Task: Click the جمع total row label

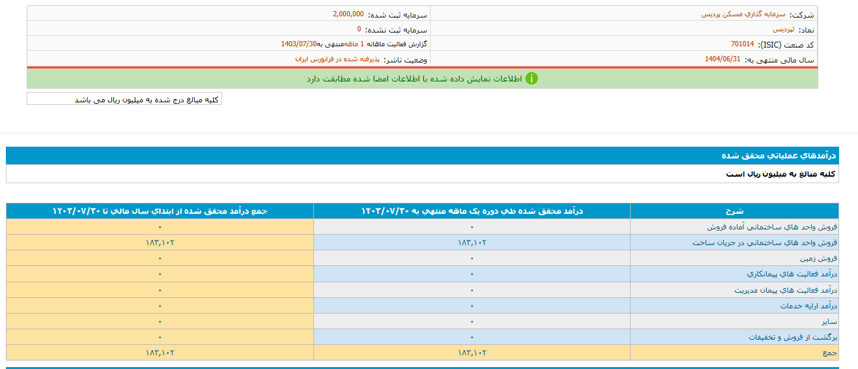Action: (x=831, y=353)
